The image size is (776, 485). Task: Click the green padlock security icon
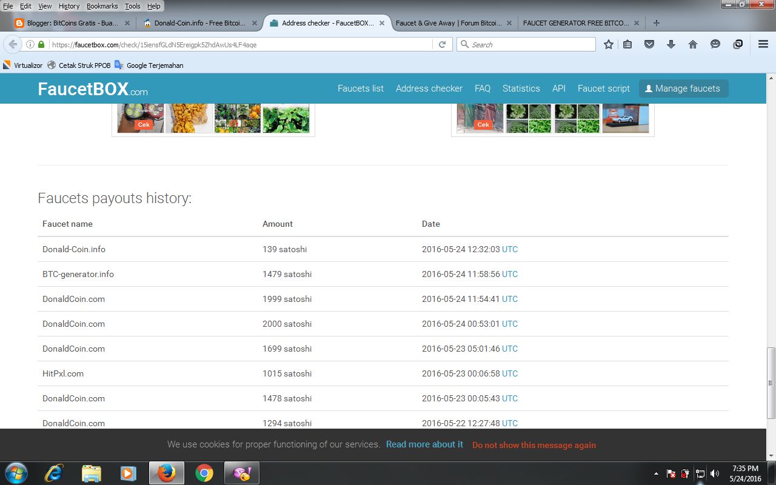coord(41,44)
